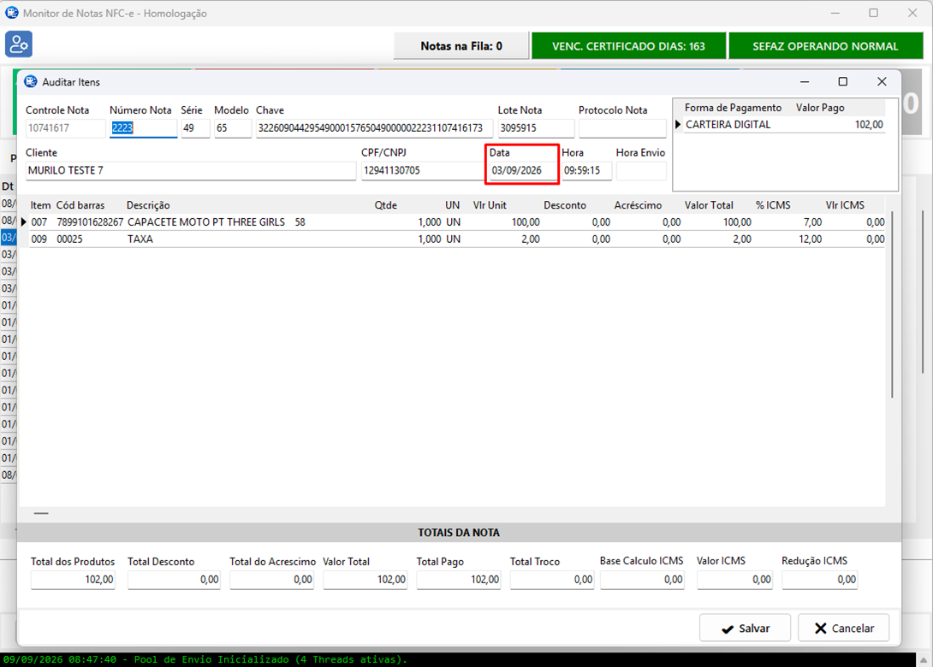Image resolution: width=933 pixels, height=667 pixels.
Task: Select row arrow for item 007
Action: pyautogui.click(x=24, y=221)
